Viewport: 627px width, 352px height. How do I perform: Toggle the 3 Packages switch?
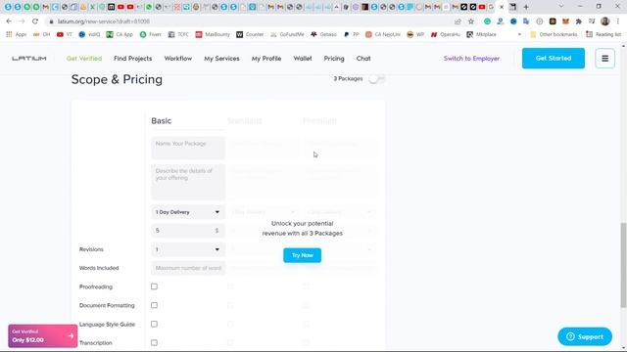[x=376, y=78]
